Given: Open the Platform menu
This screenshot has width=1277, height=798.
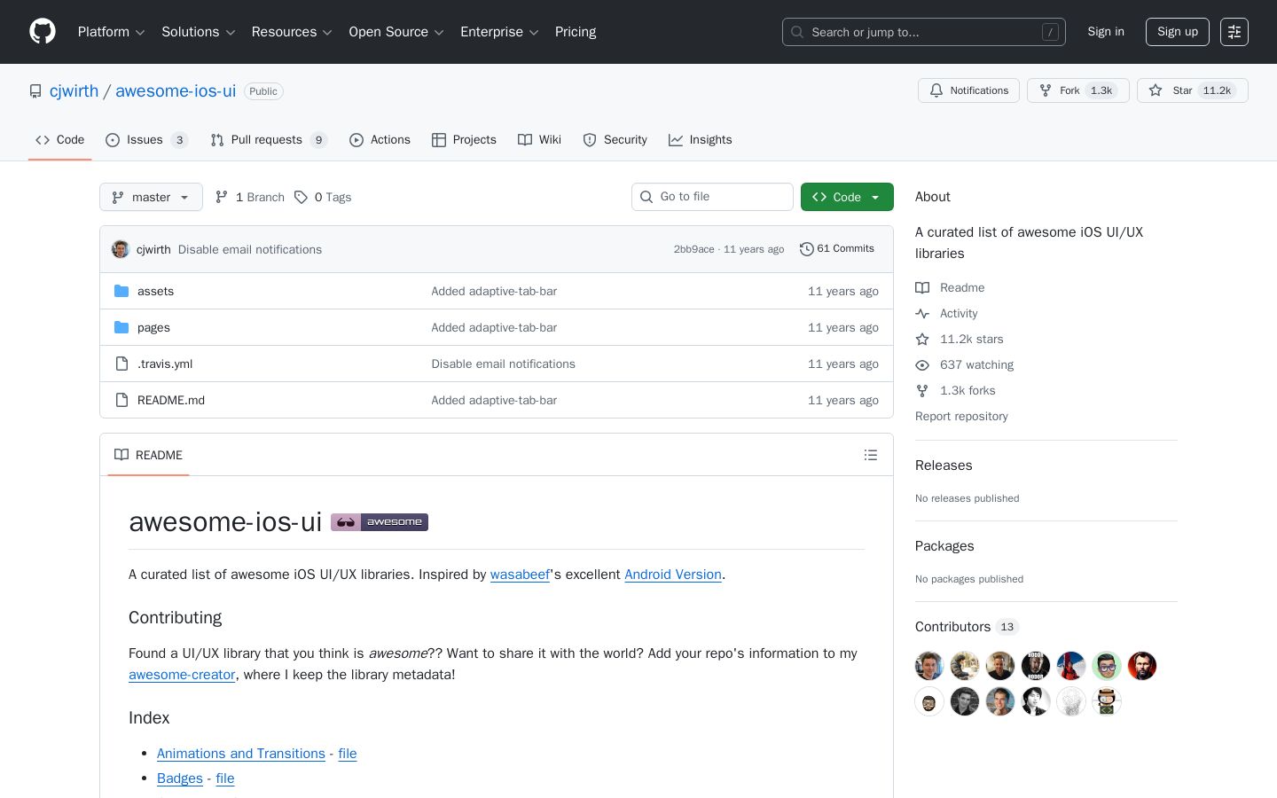Looking at the screenshot, I should [x=112, y=32].
